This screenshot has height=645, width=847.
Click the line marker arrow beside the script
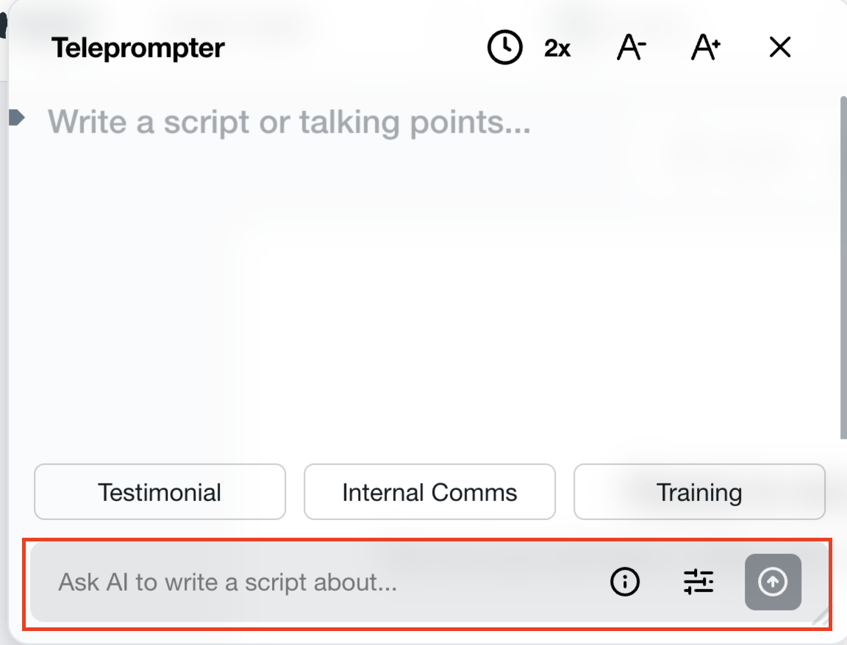click(x=17, y=117)
